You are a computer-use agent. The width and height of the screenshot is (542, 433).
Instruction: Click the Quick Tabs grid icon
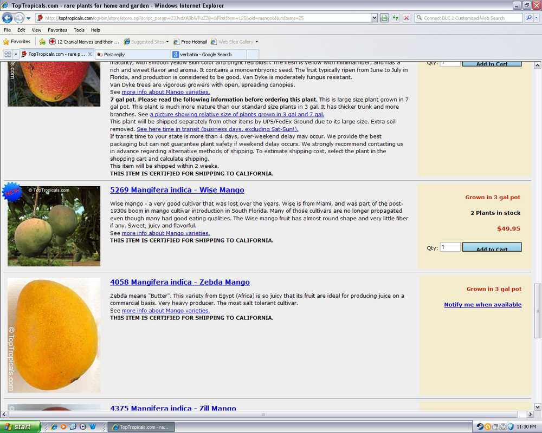(8, 54)
